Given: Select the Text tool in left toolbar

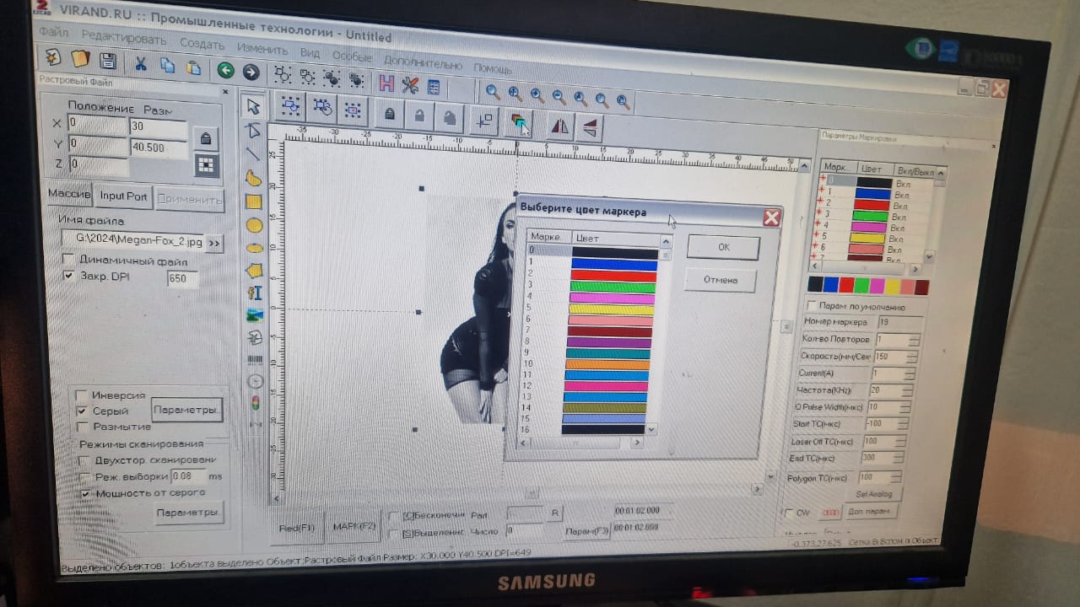Looking at the screenshot, I should [x=254, y=293].
